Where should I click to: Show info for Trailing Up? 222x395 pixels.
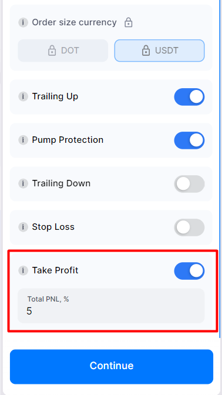click(23, 96)
